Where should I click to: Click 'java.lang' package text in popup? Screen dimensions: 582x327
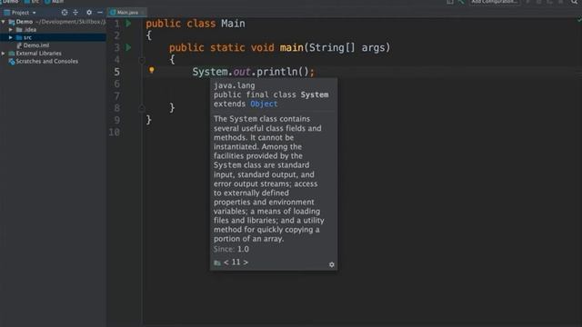[235, 85]
